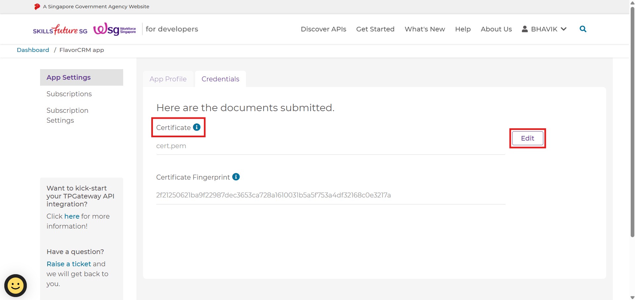Open Subscriptions in the sidebar
Screen dimensions: 635x300
tap(69, 94)
